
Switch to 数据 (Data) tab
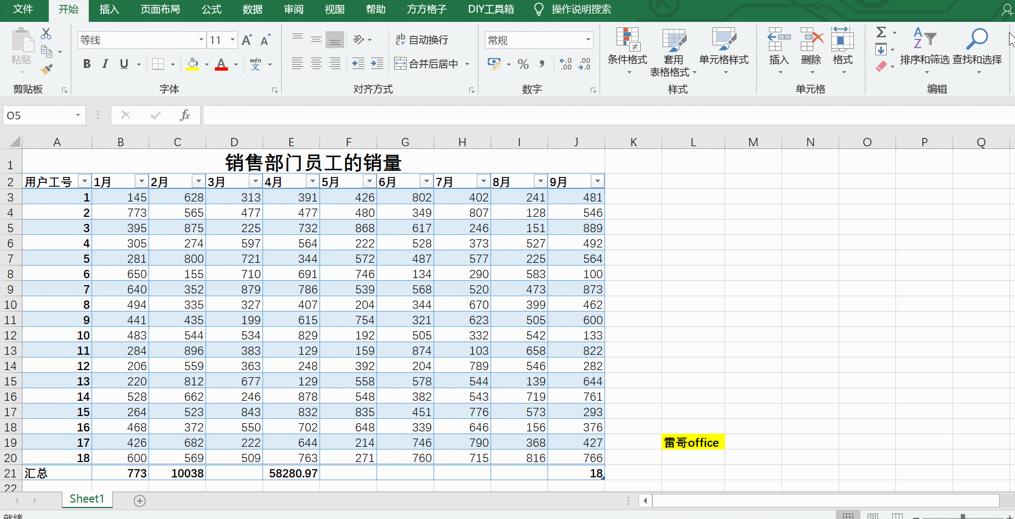point(253,9)
